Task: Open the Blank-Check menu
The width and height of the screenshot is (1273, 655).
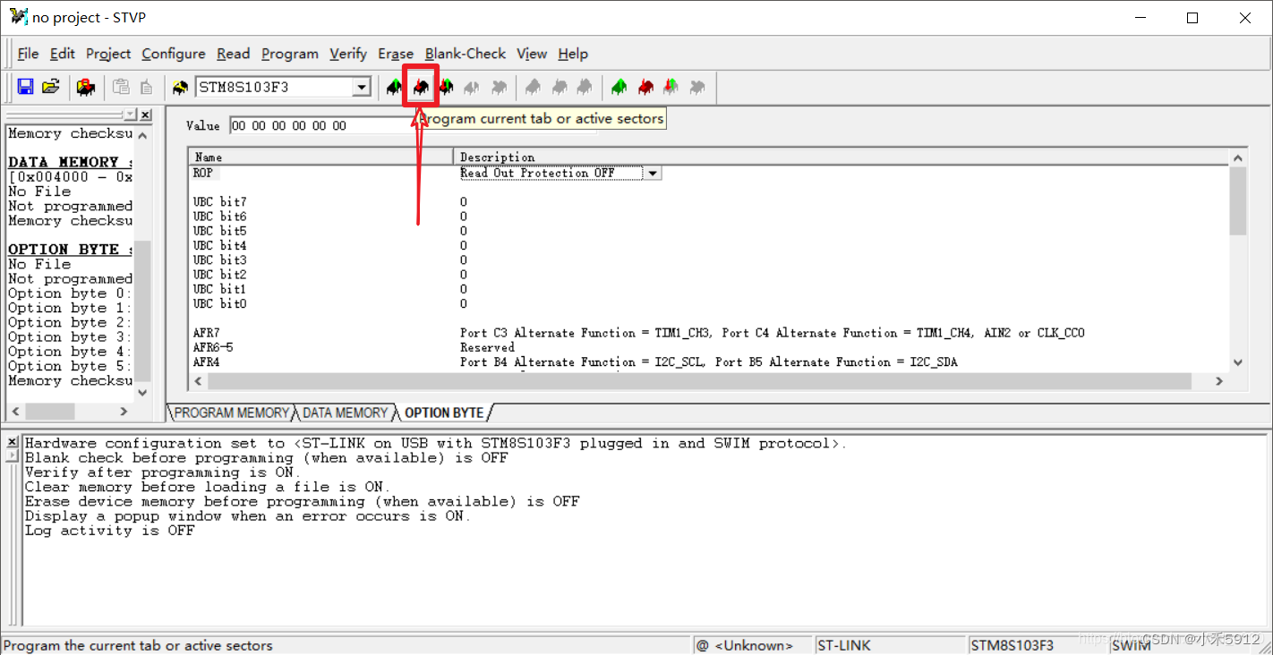Action: 465,54
